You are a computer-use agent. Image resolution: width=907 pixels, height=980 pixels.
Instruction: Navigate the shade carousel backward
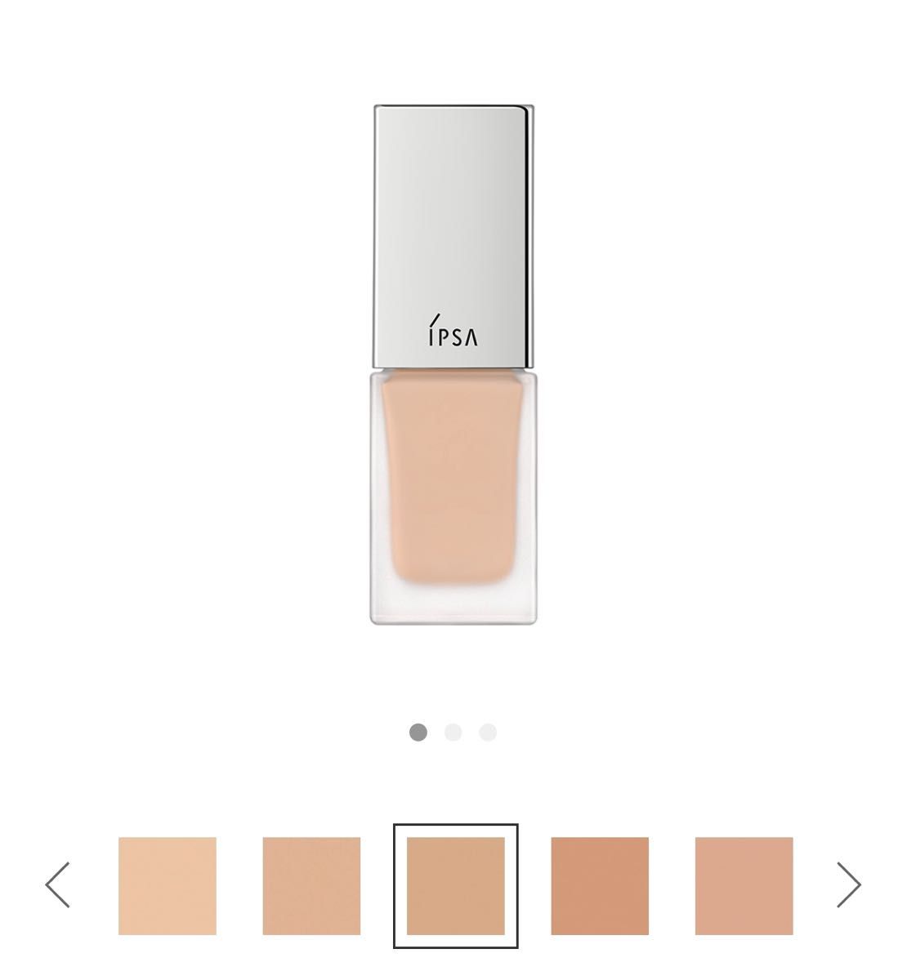(57, 884)
